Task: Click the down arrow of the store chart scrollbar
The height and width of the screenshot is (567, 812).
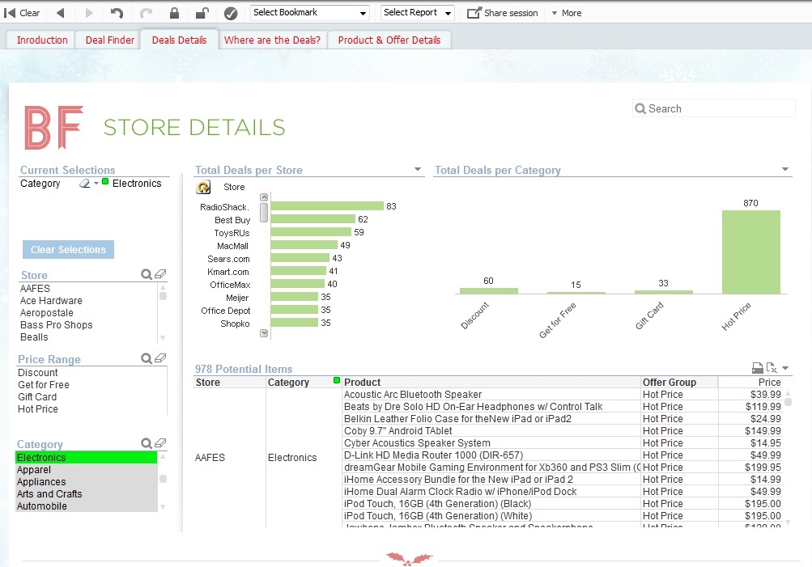Action: [x=264, y=333]
